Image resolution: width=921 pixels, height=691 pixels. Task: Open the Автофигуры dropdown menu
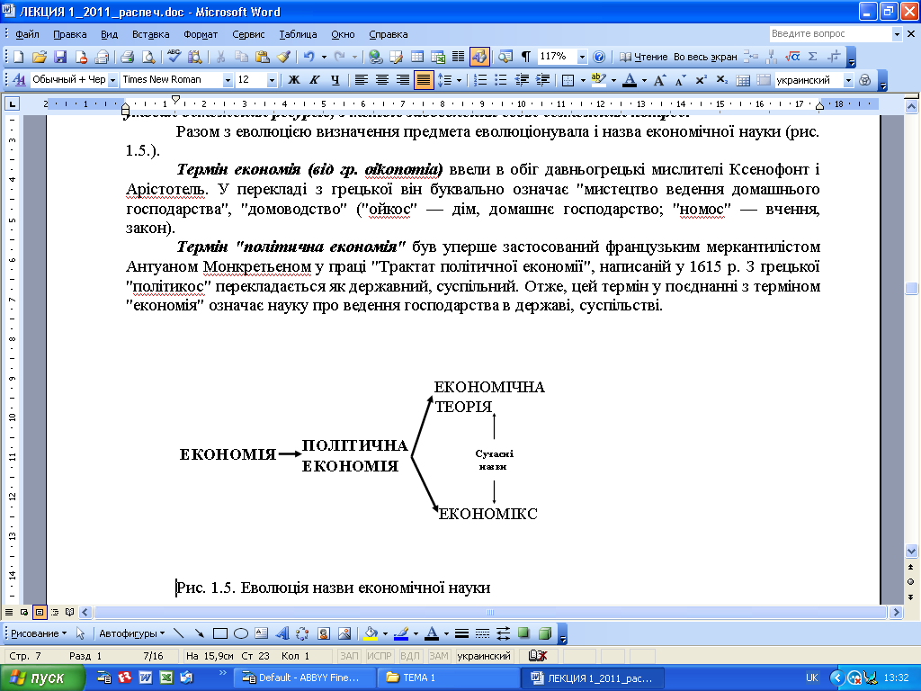131,633
